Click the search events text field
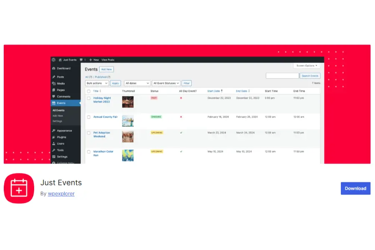 coord(282,76)
